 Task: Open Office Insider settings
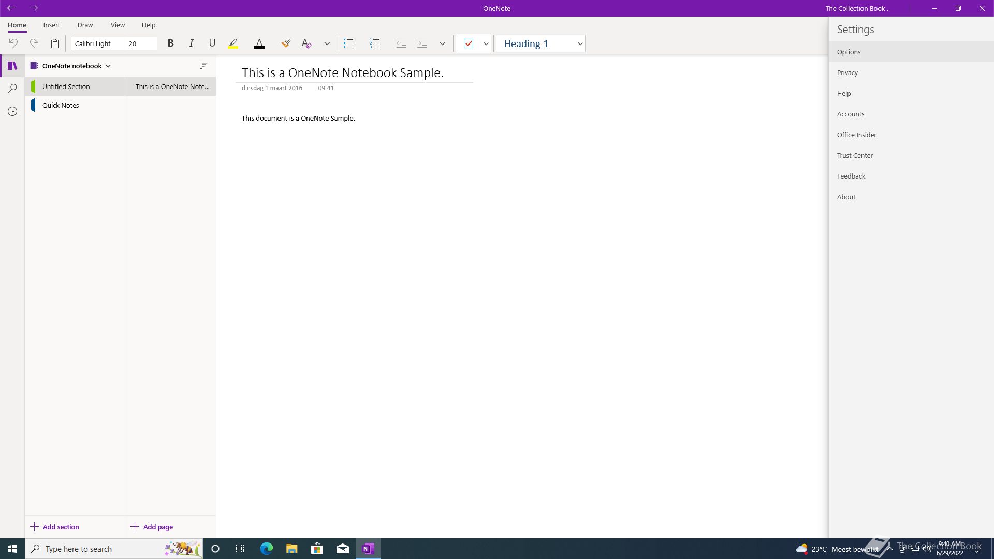point(911,135)
